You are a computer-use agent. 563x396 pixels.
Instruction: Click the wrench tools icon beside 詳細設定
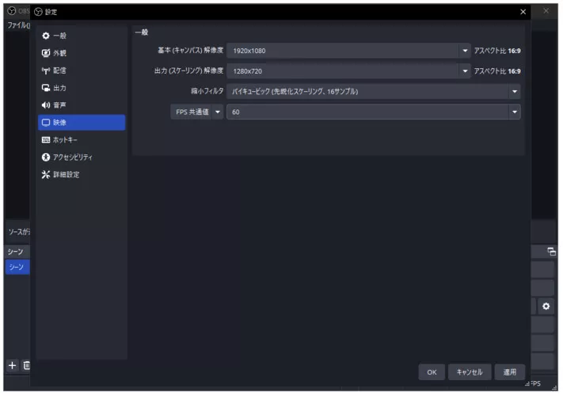[46, 175]
